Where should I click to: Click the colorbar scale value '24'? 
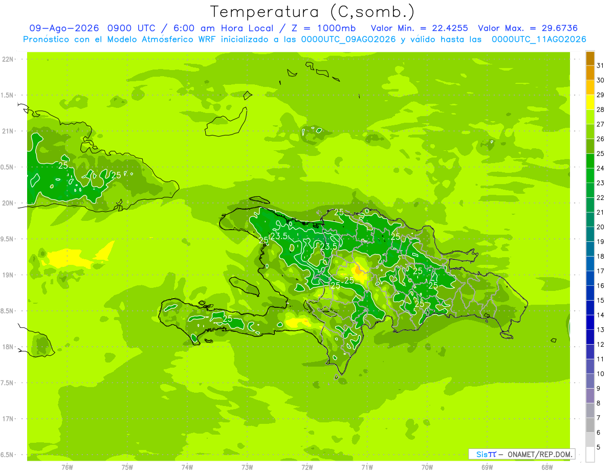click(601, 168)
